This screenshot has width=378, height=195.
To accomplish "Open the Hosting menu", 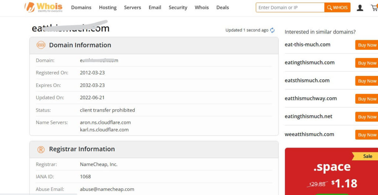I will pyautogui.click(x=108, y=7).
